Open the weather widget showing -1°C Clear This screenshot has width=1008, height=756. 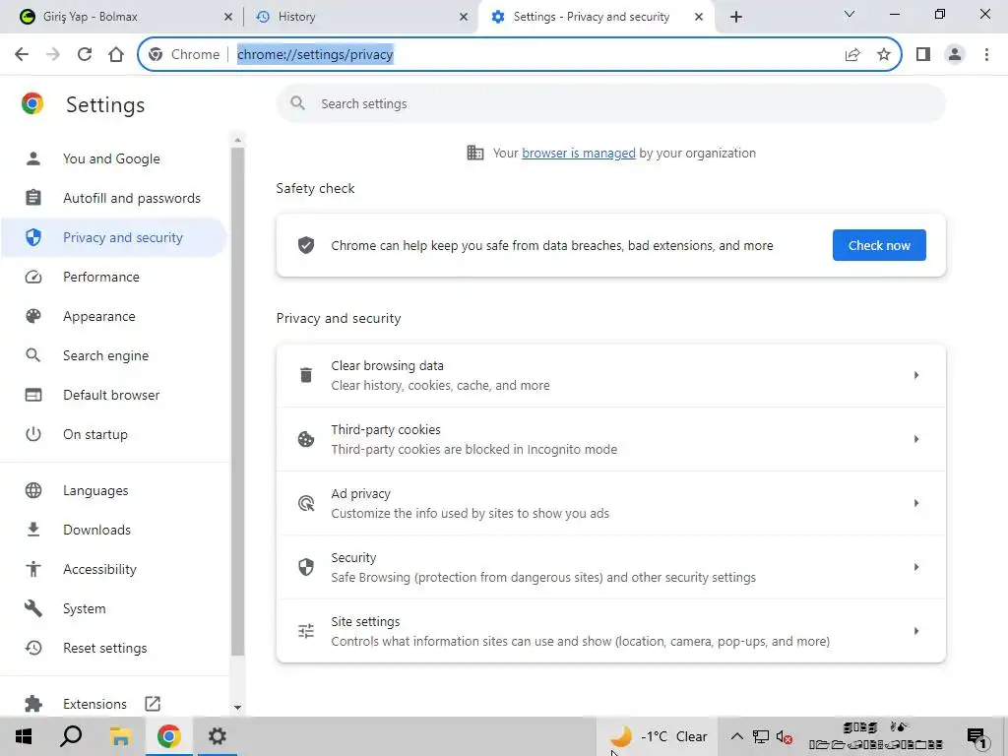[x=659, y=736]
